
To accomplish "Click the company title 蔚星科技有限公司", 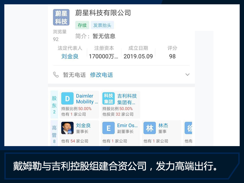I will [103, 13].
